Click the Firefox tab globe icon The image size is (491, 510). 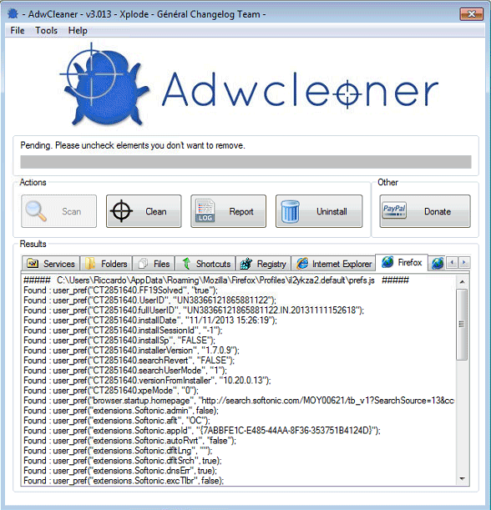tap(387, 262)
